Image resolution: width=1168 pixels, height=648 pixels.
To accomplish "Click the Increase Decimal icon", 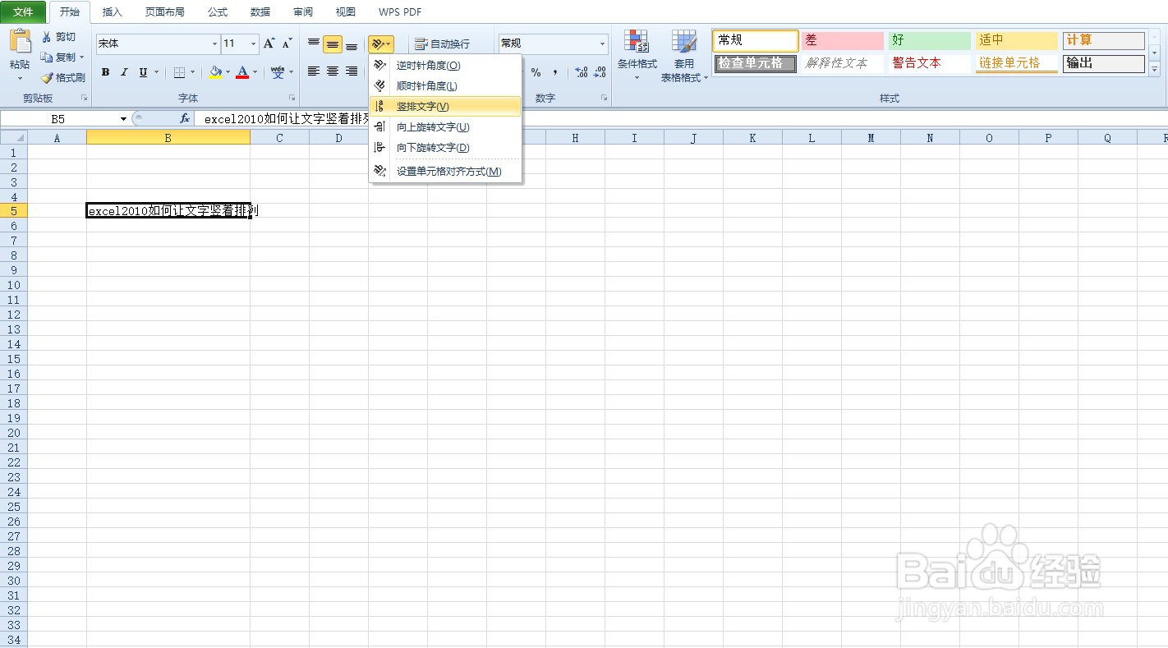I will 580,72.
